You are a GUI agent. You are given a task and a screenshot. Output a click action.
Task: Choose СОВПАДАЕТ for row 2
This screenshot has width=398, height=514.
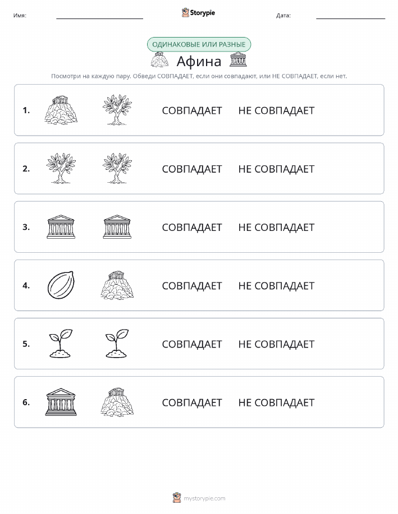click(x=192, y=169)
